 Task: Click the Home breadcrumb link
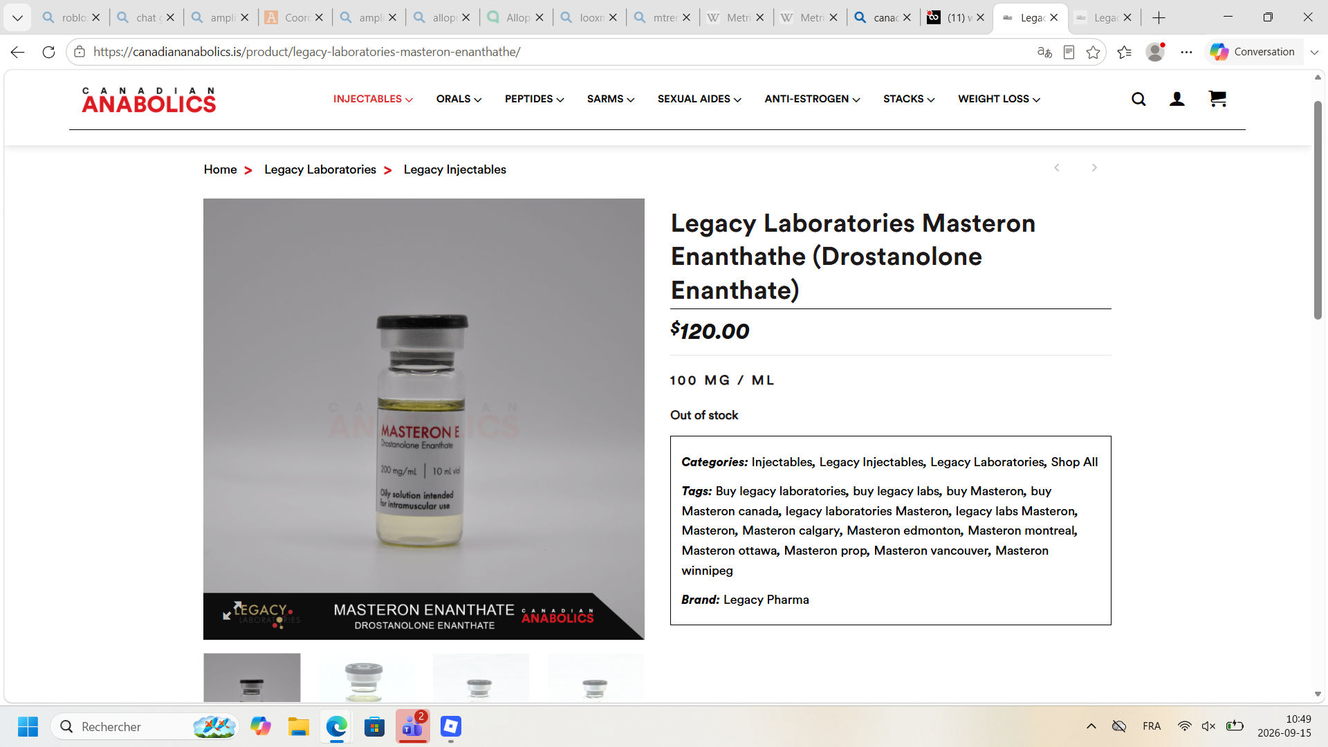pyautogui.click(x=220, y=169)
